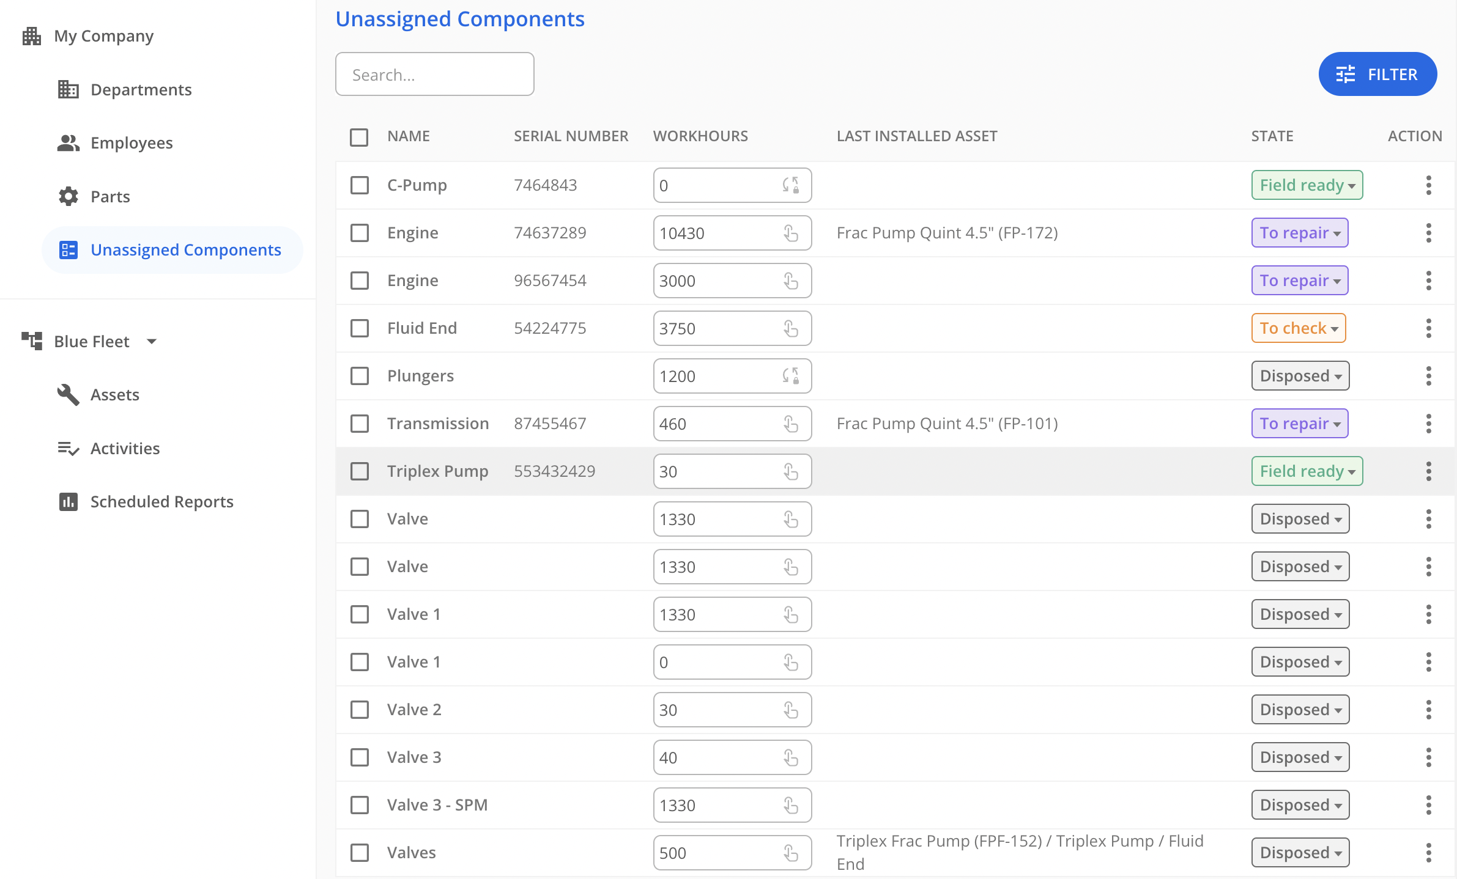Screen dimensions: 1457x879
Task: Click the Assets wrench icon
Action: coord(68,394)
